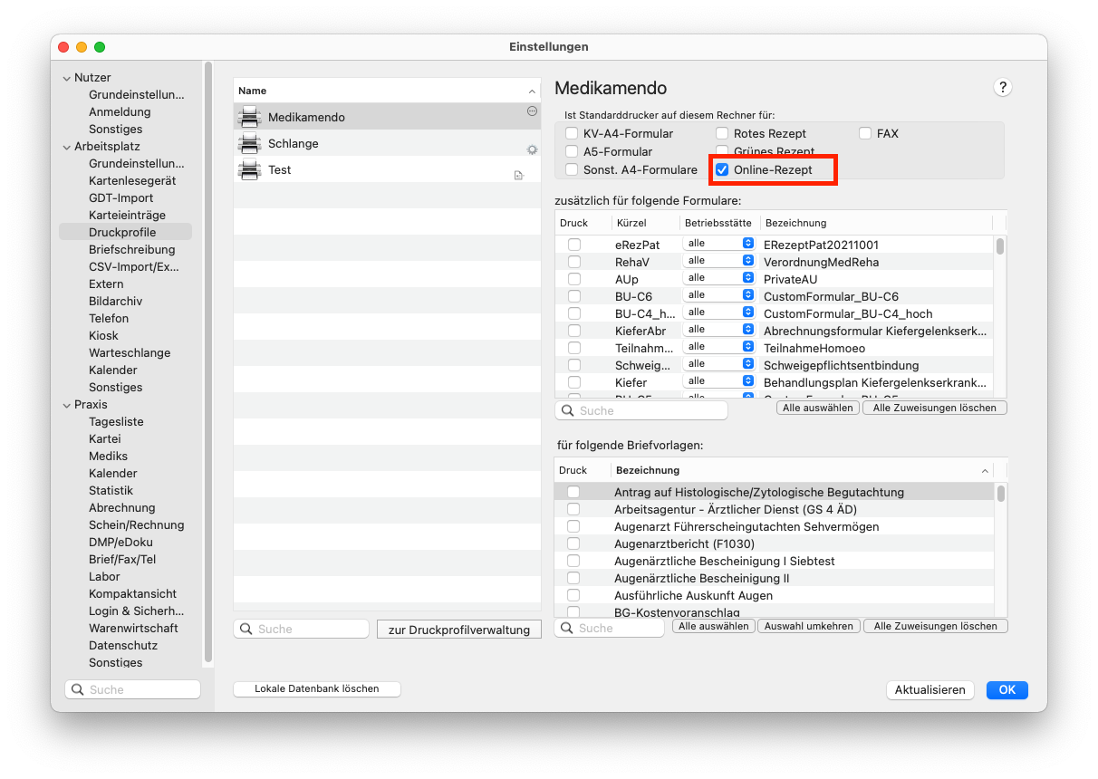Screen dimensions: 1098x779
Task: Click Lokale Datenbank löschen
Action: pos(317,688)
